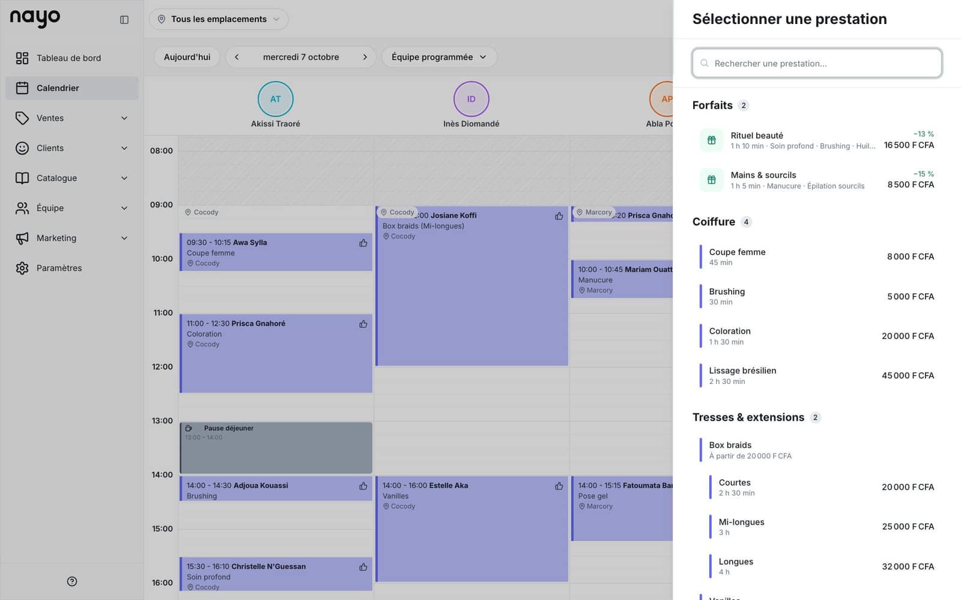
Task: Click thumbs-up icon on Awa Sylla appointment
Action: click(x=363, y=243)
